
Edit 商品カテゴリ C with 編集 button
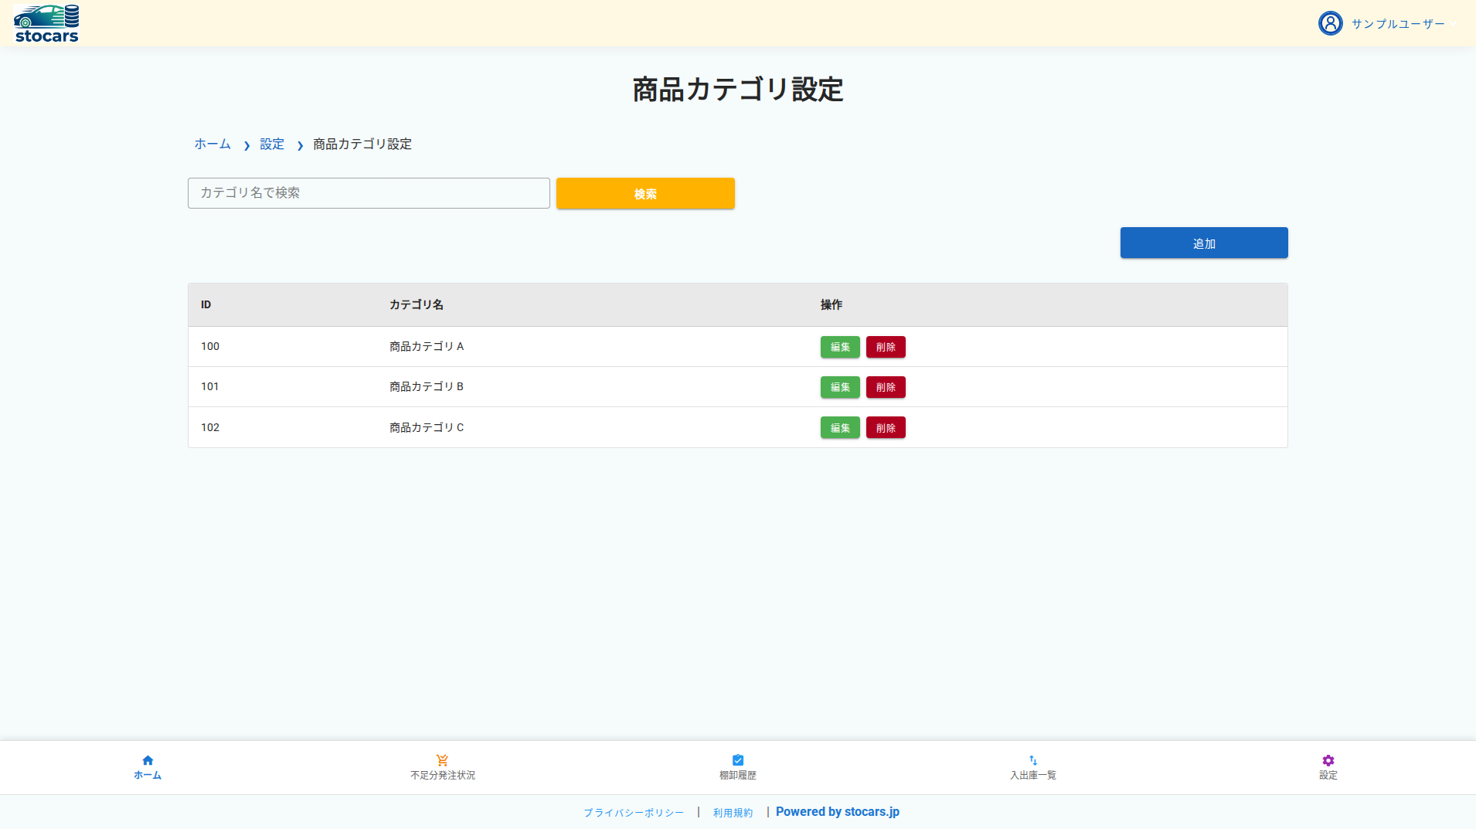840,427
